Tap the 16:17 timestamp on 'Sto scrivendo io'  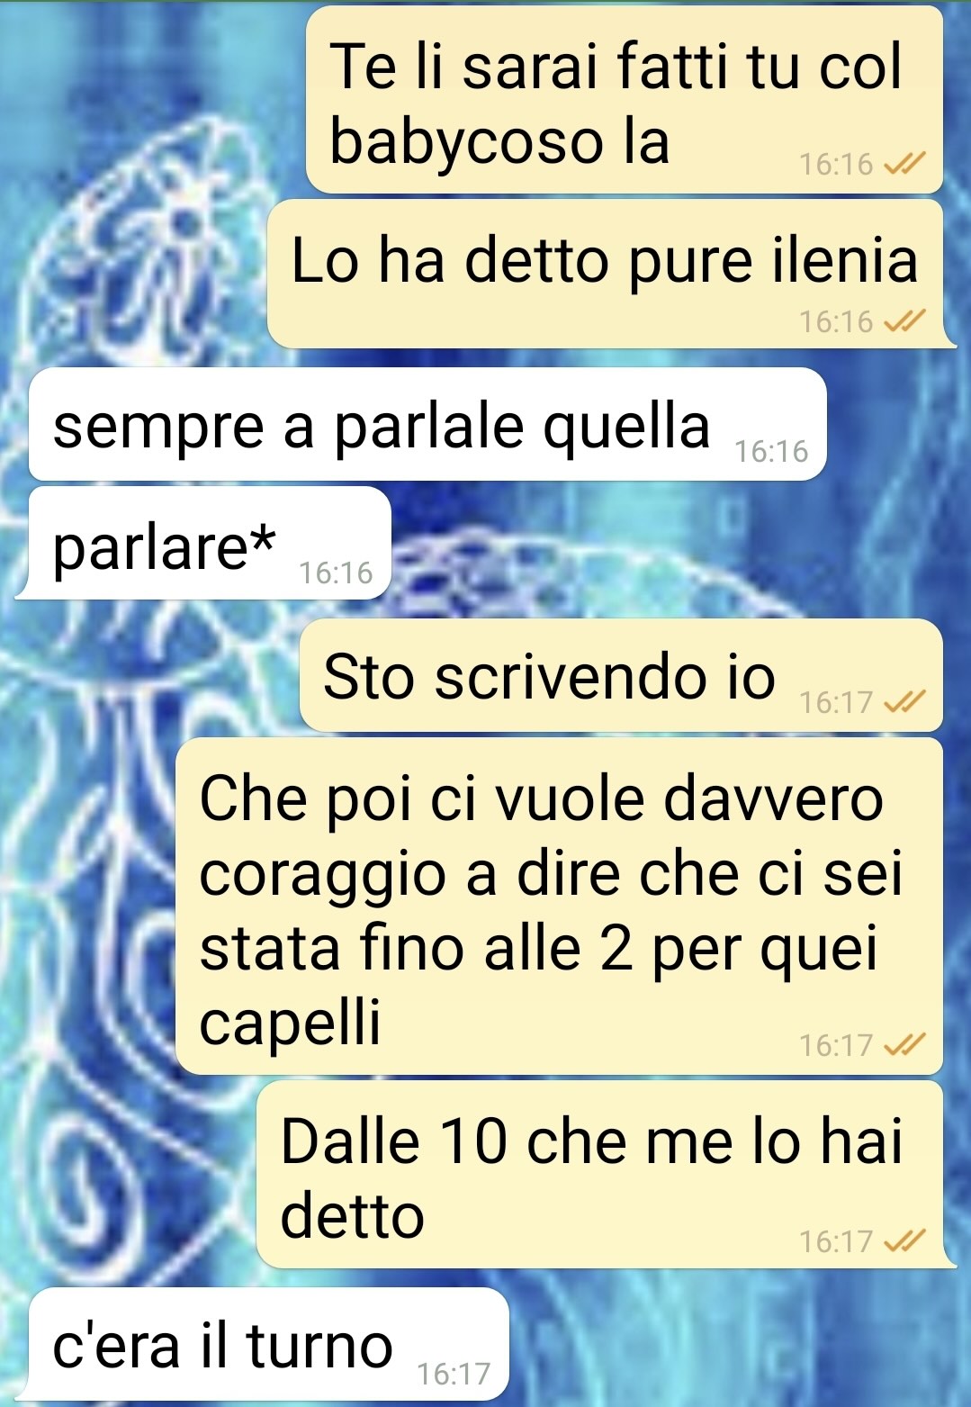tap(836, 702)
